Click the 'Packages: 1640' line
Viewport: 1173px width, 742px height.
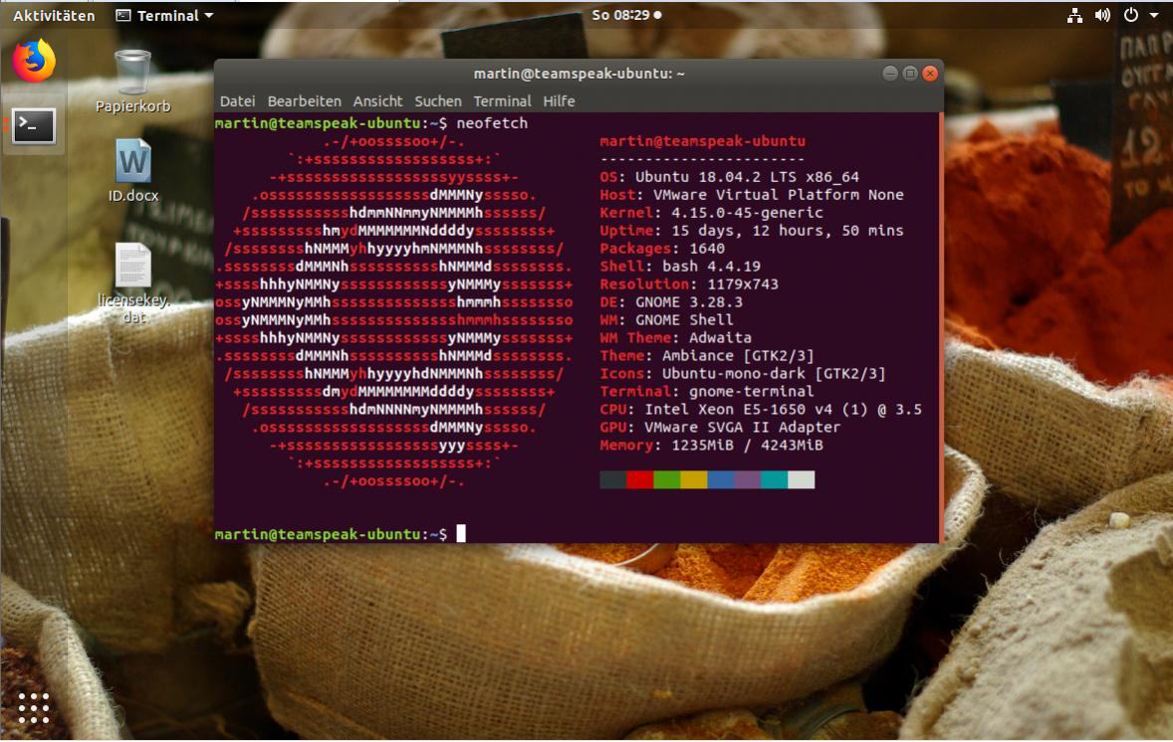pyautogui.click(x=662, y=249)
